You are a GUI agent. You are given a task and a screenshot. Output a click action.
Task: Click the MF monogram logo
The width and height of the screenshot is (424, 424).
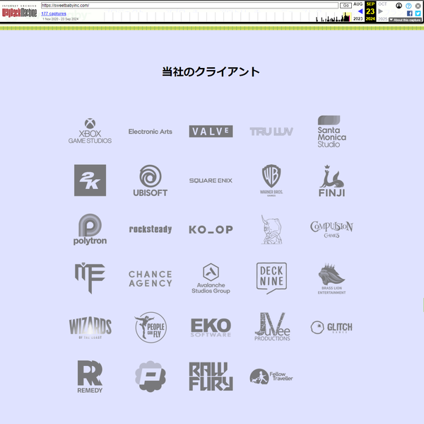pyautogui.click(x=90, y=278)
